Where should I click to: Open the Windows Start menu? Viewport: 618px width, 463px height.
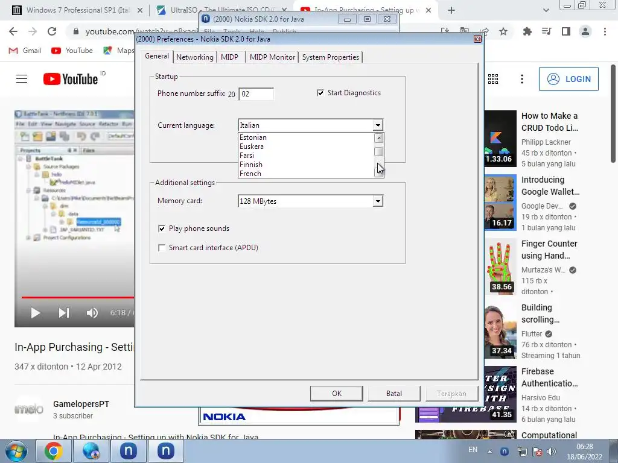(16, 451)
